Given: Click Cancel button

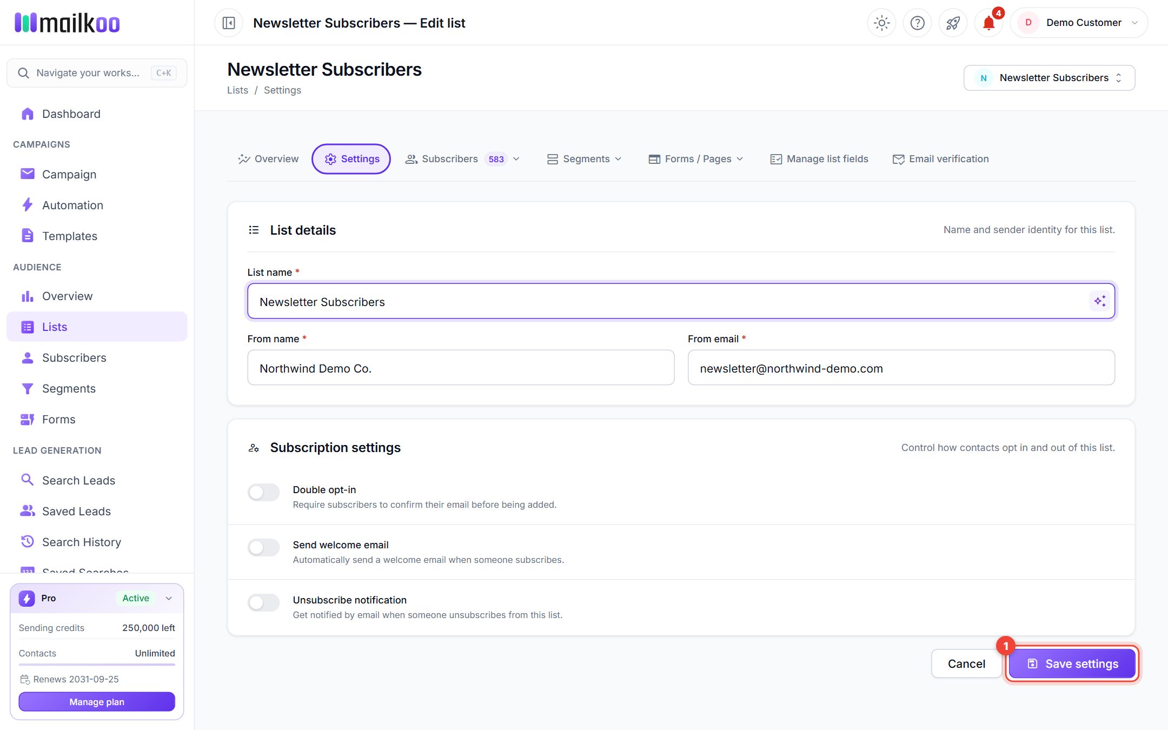Looking at the screenshot, I should pos(966,663).
